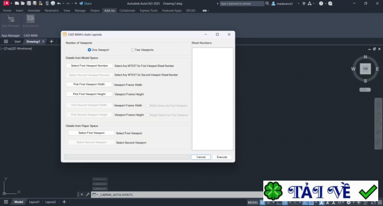This screenshot has height=206, width=383.
Task: Switch to the Layout1 tab
Action: pyautogui.click(x=34, y=202)
